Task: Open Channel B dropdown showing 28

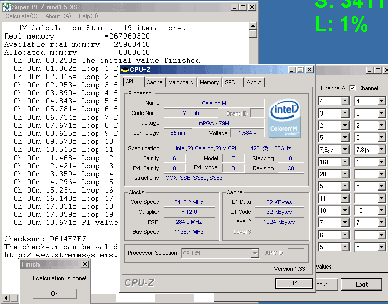Action: click(381, 174)
